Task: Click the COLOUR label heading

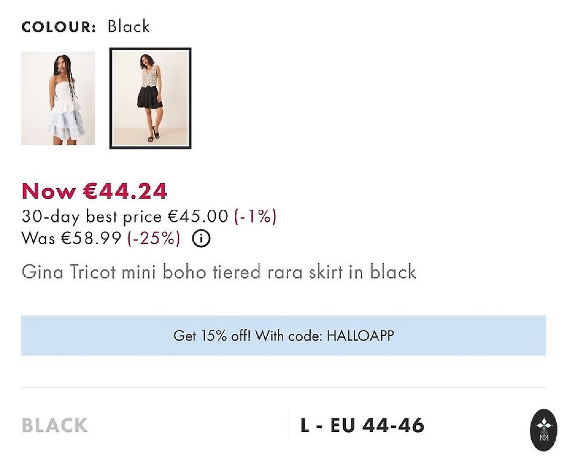Action: pyautogui.click(x=59, y=27)
